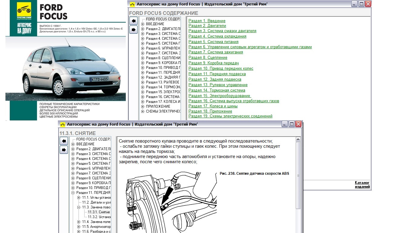Click app icon in top window title bar

132,4
